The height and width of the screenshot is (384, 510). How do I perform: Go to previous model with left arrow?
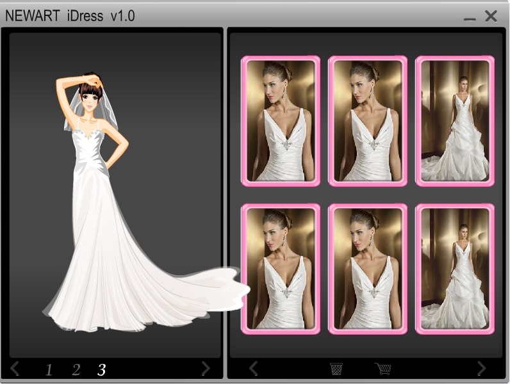click(x=15, y=368)
